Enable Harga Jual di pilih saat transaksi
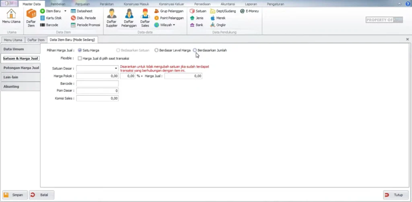412x202 pixels. tap(80, 58)
